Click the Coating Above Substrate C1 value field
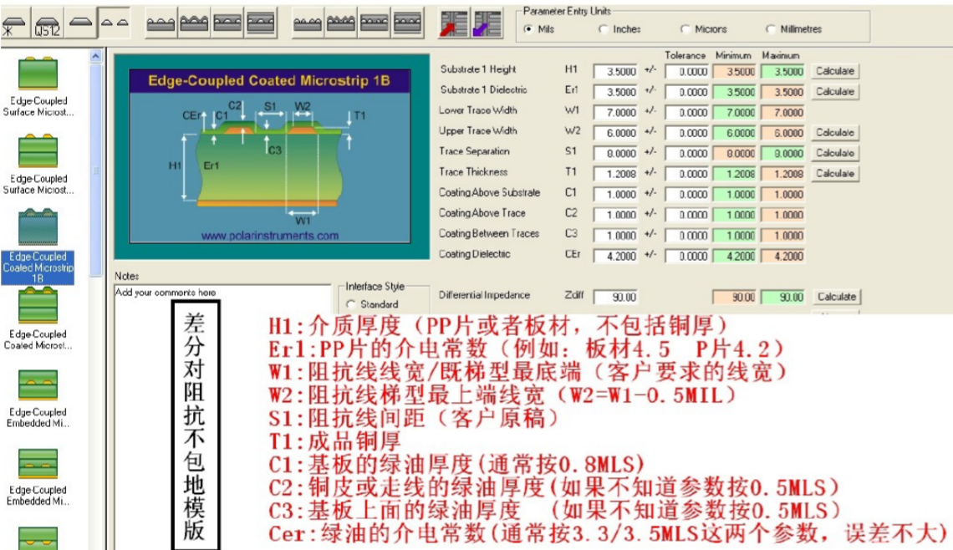This screenshot has width=953, height=550. (x=615, y=195)
